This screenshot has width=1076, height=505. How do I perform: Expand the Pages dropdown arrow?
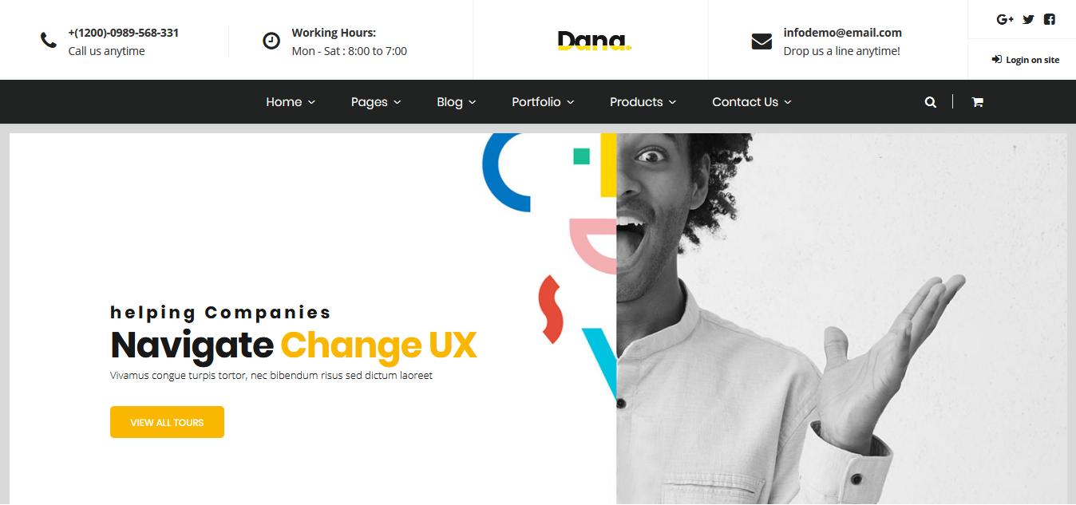397,102
